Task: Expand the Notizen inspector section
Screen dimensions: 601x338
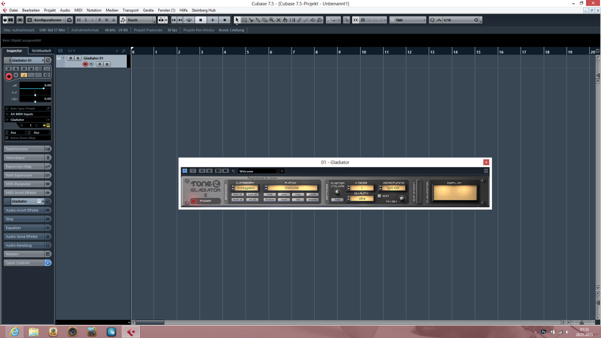Action: click(x=28, y=254)
